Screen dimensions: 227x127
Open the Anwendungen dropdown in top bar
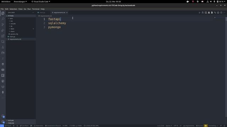pyautogui.click(x=20, y=1)
